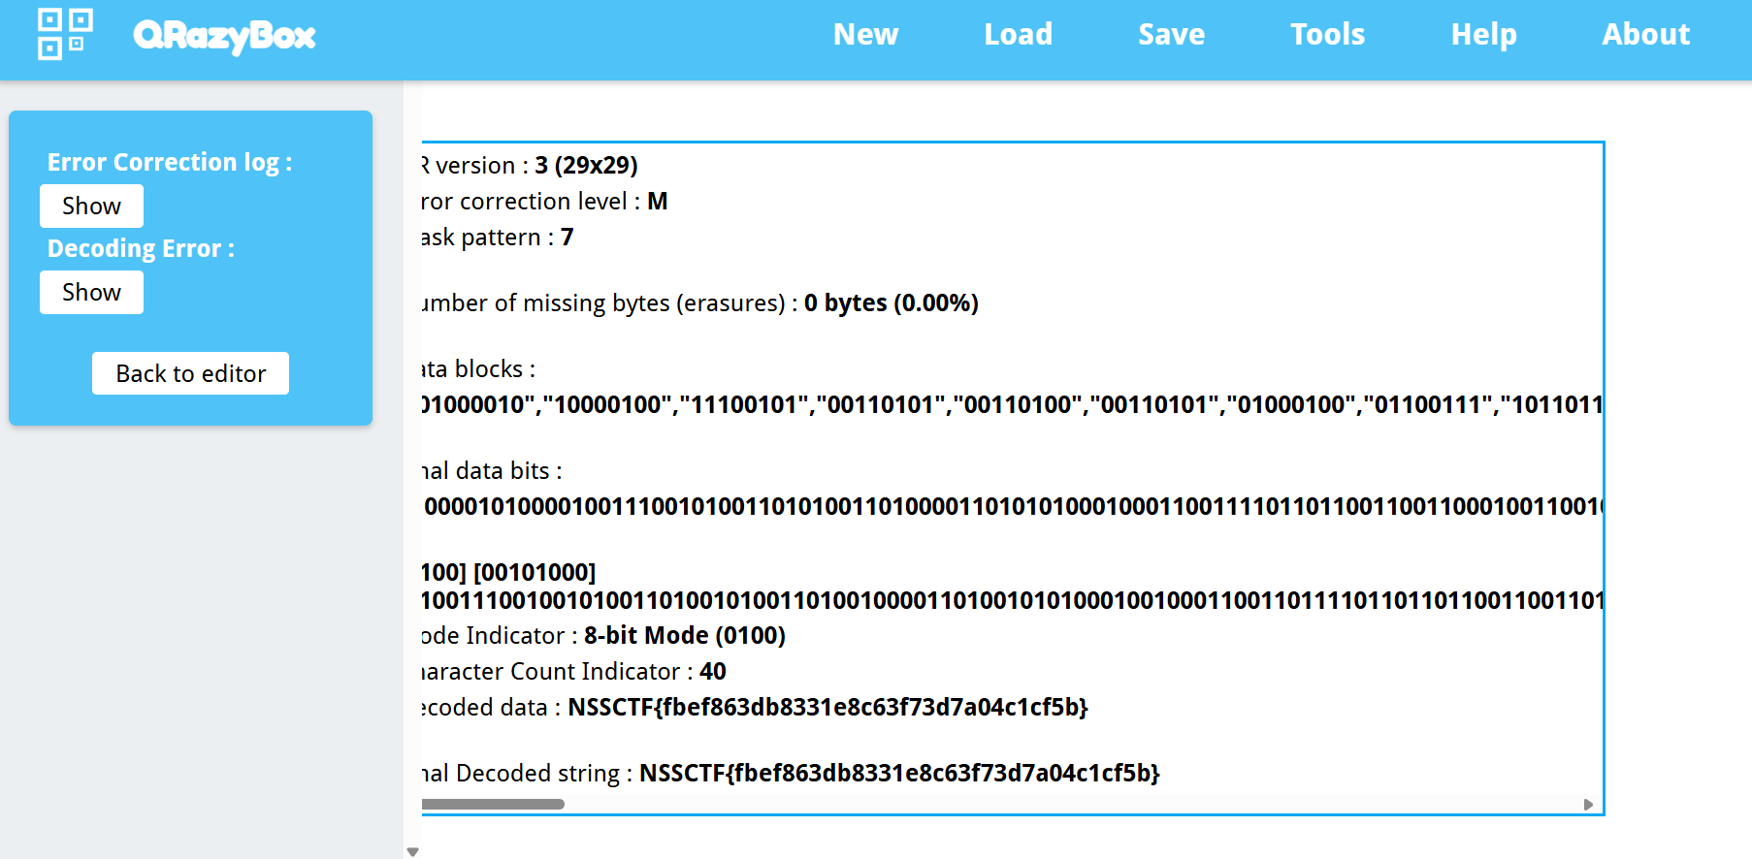Open the New menu

point(865,35)
